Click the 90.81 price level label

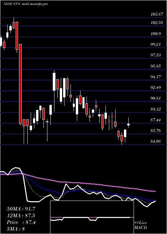click(x=156, y=98)
